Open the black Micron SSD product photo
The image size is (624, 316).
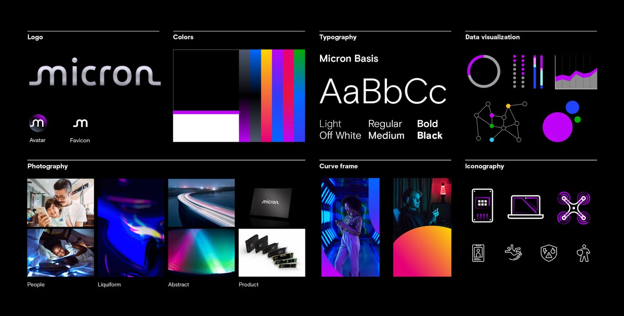coord(272,203)
